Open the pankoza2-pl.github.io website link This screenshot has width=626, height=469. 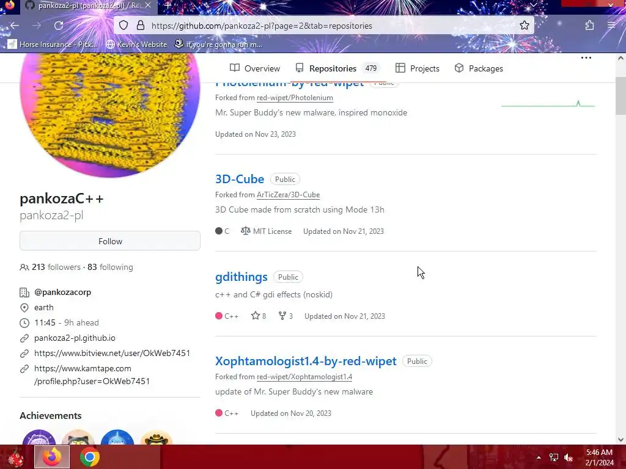pos(75,338)
